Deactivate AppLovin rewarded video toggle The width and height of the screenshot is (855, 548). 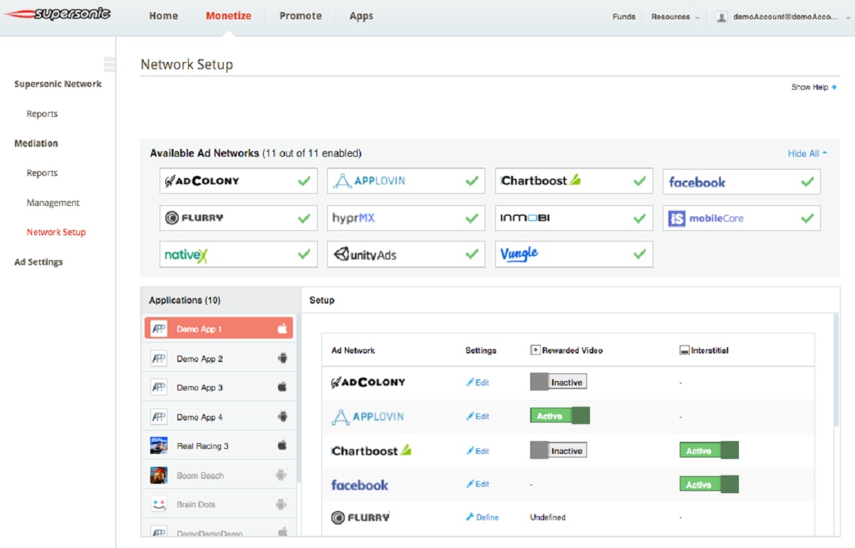coord(560,415)
